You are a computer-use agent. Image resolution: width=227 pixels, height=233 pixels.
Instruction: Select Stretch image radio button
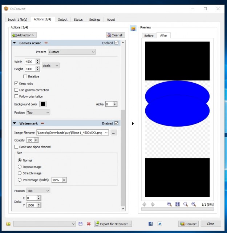pos(20,173)
